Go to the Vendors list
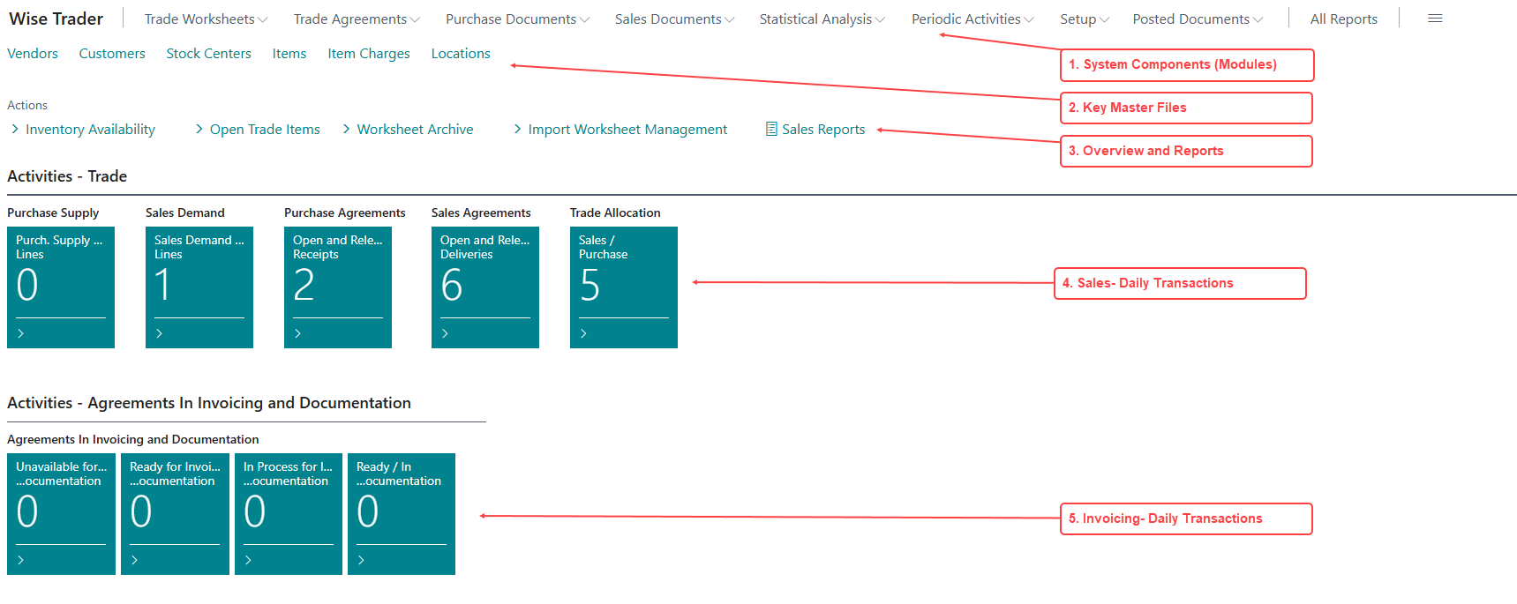The height and width of the screenshot is (604, 1517). pos(33,54)
